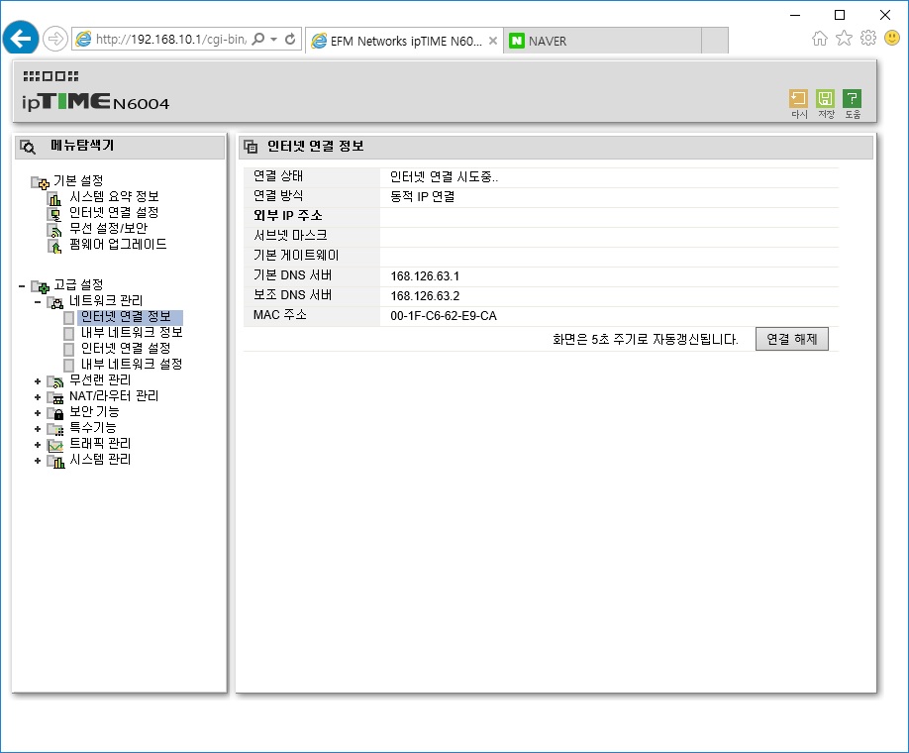The height and width of the screenshot is (753, 909).
Task: Click the ipTIME N6004 logo
Action: click(96, 101)
